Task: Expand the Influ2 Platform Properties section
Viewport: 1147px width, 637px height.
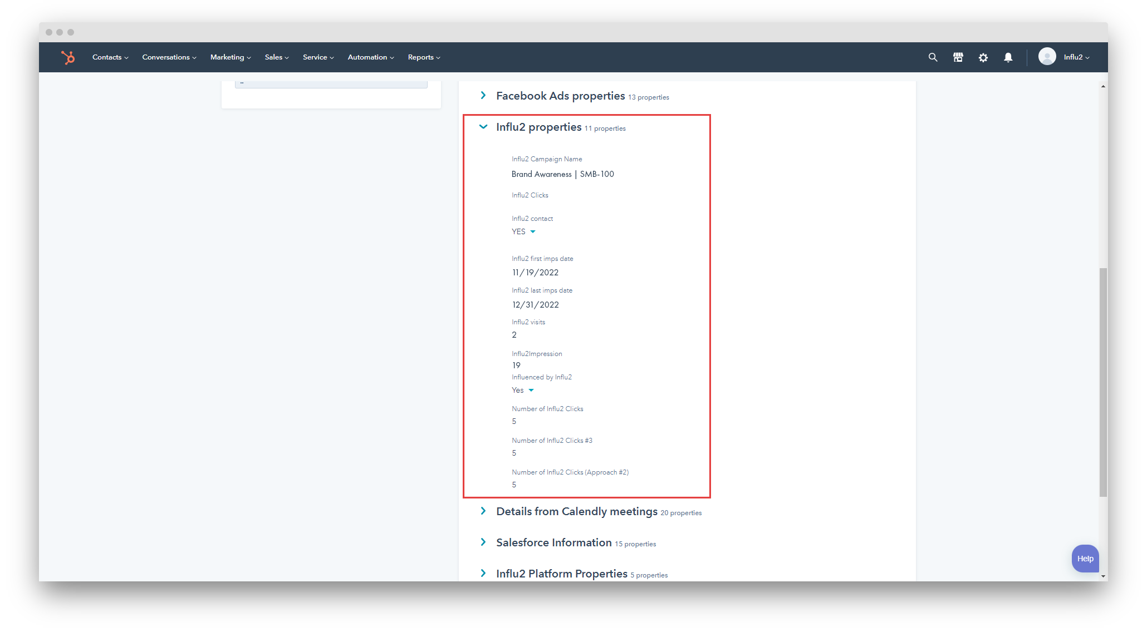Action: 483,573
